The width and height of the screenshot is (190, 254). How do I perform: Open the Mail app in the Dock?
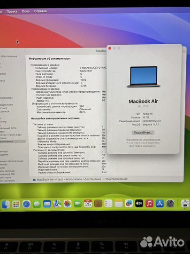[x=47, y=204]
